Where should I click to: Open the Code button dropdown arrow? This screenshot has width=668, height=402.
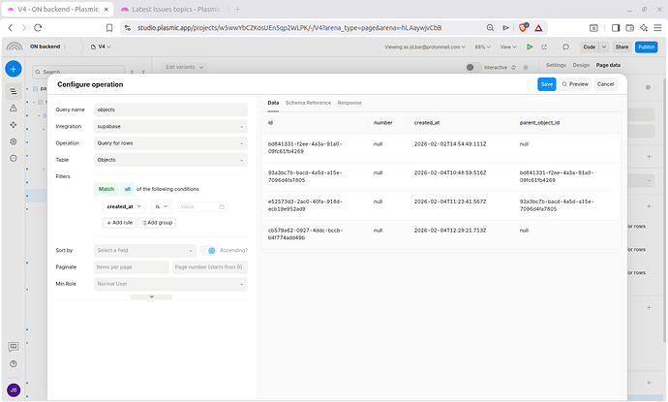point(604,46)
